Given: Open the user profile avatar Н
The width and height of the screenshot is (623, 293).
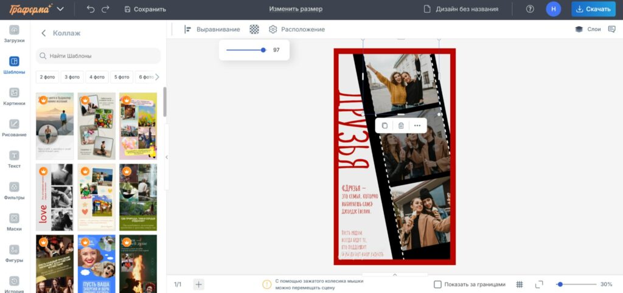Looking at the screenshot, I should [x=554, y=9].
